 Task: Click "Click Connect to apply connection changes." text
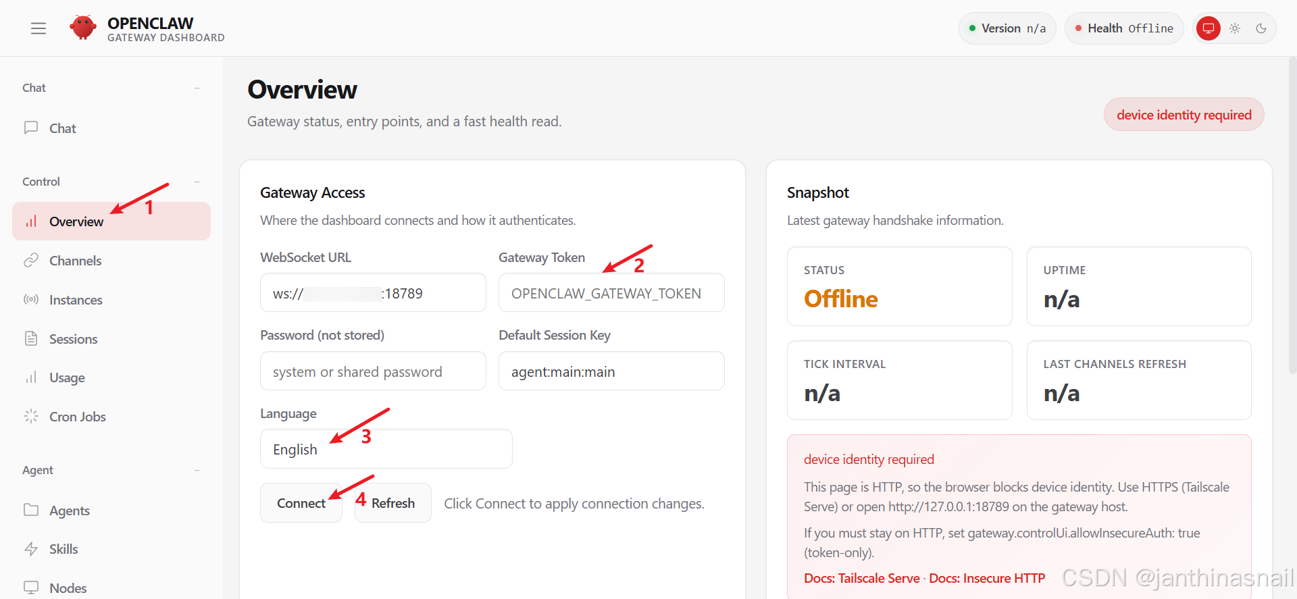(x=574, y=504)
